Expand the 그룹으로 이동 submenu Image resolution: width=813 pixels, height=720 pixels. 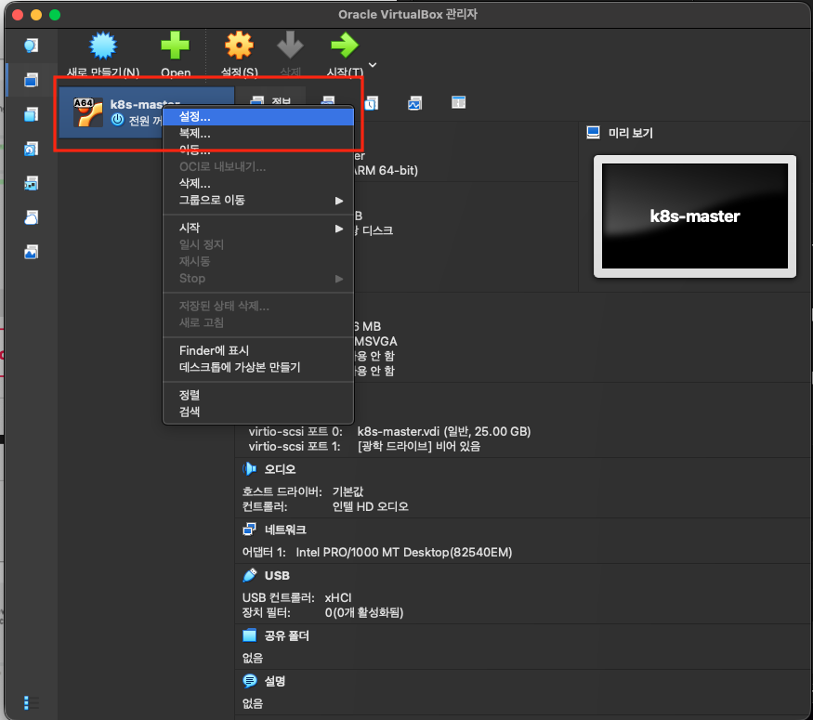click(x=258, y=200)
